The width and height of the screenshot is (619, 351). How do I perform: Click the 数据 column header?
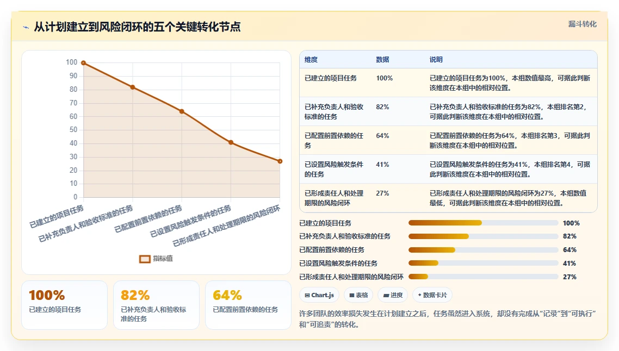[382, 60]
